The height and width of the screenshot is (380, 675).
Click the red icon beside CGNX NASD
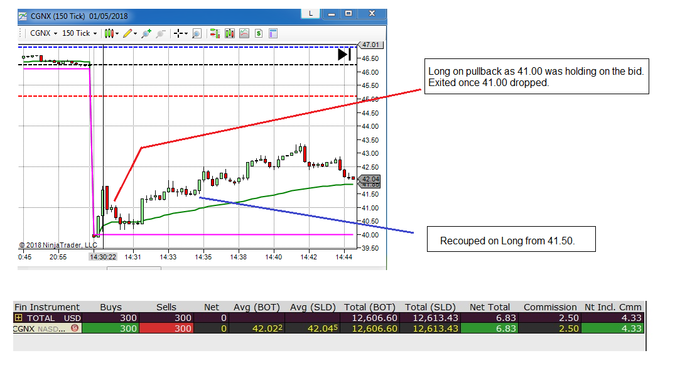75,328
